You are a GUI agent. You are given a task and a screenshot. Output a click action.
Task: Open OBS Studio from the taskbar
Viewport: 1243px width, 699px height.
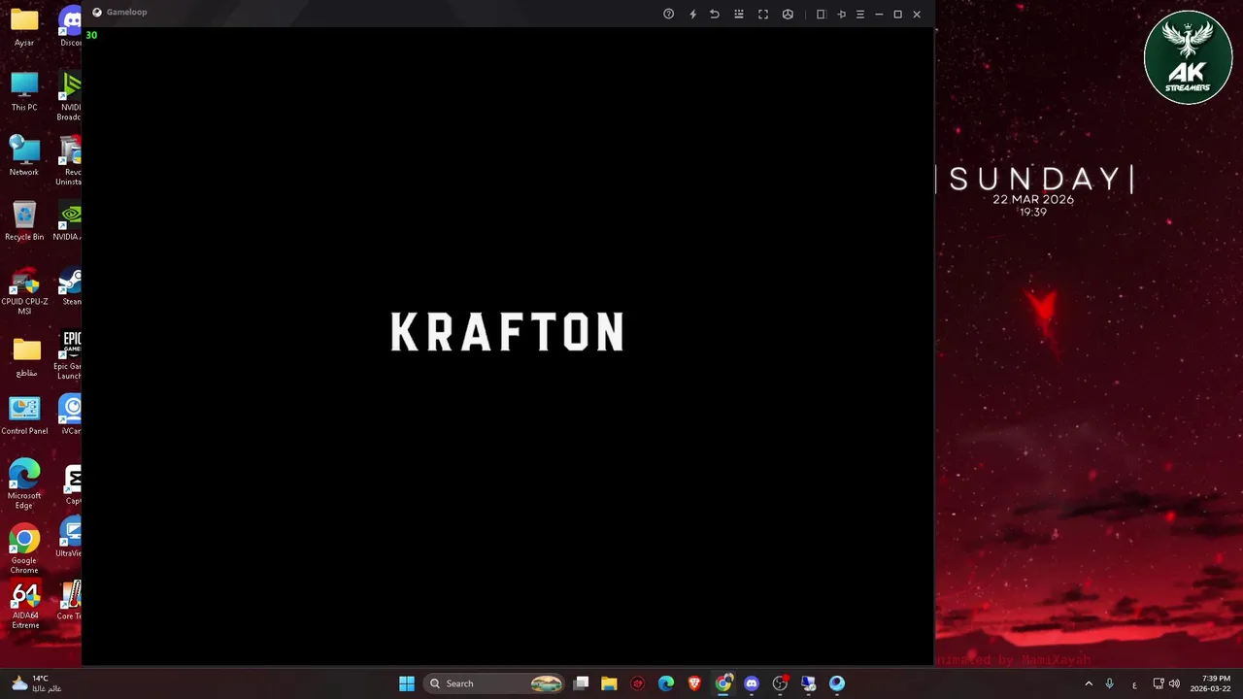tap(780, 683)
